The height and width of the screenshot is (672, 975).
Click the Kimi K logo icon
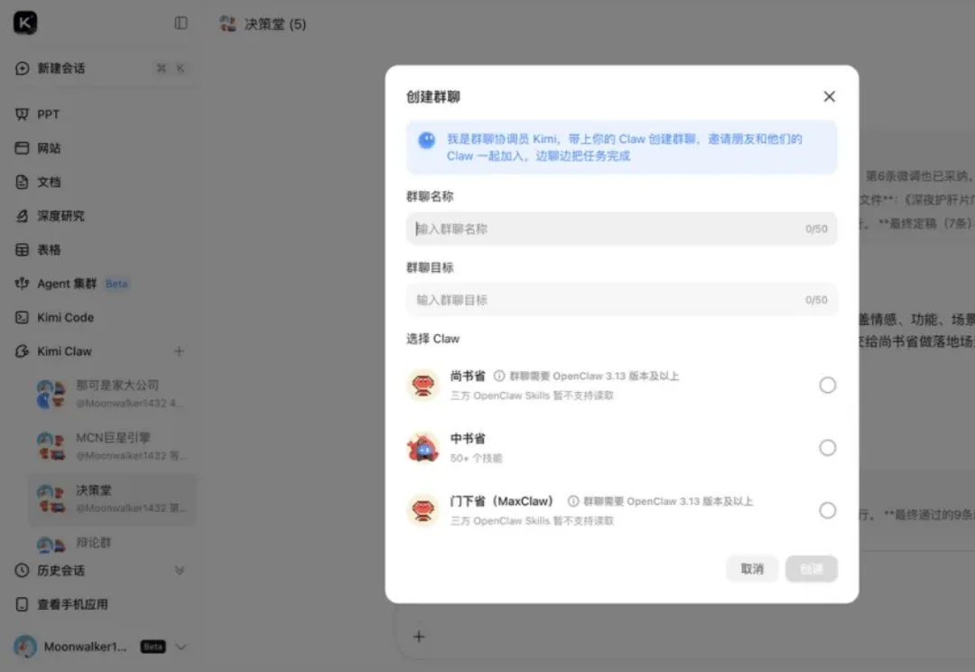[23, 22]
